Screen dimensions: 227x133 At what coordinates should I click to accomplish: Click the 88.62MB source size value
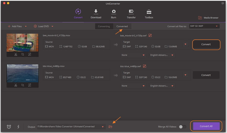click(100, 46)
